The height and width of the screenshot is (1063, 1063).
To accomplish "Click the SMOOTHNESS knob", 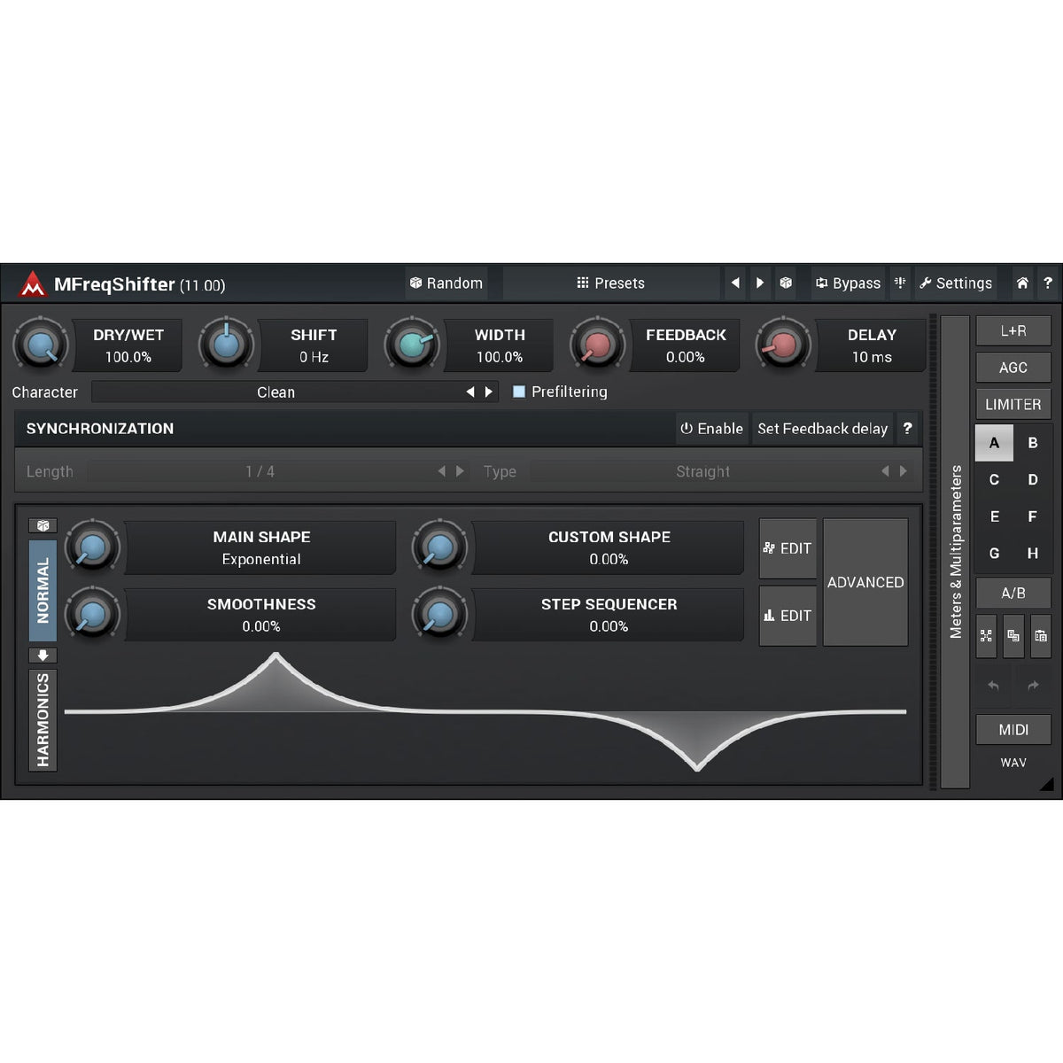I will coord(92,614).
